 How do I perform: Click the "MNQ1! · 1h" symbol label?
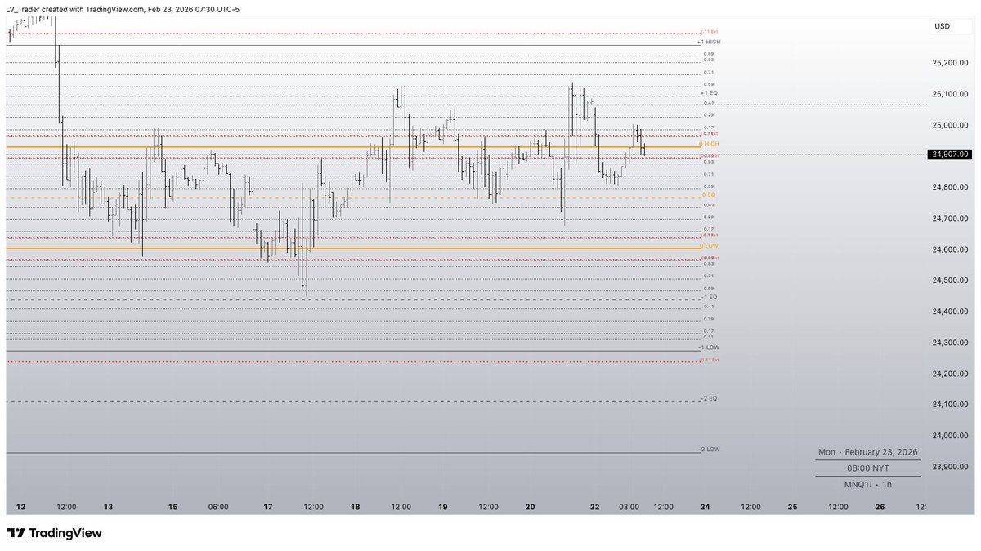[x=867, y=484]
